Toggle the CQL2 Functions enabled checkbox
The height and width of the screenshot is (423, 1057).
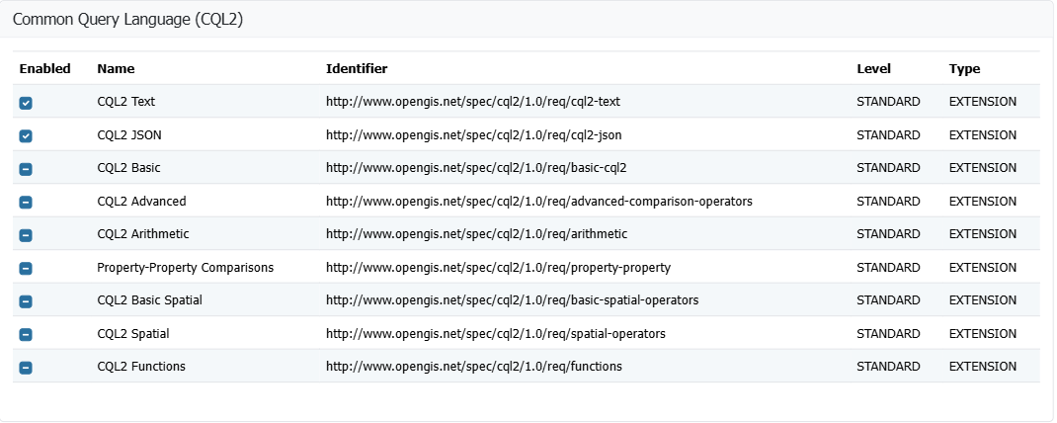coord(26,368)
